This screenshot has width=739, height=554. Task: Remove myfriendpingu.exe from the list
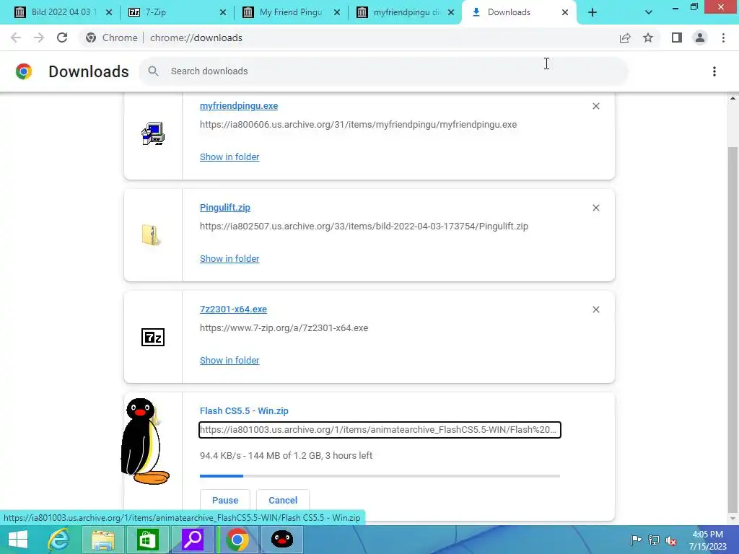click(x=596, y=106)
